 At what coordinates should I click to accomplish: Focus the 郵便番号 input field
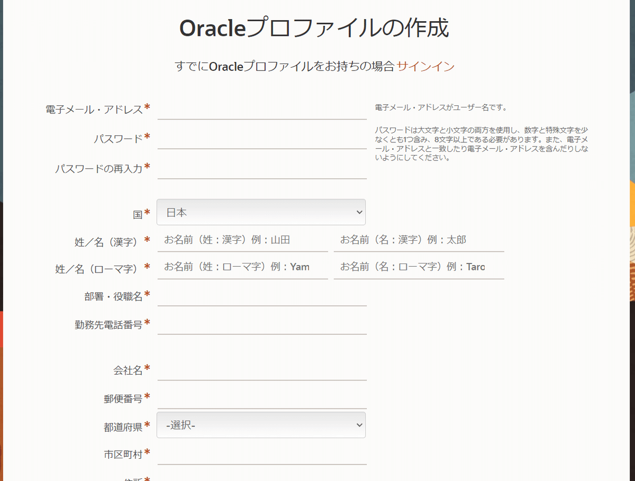click(x=262, y=399)
